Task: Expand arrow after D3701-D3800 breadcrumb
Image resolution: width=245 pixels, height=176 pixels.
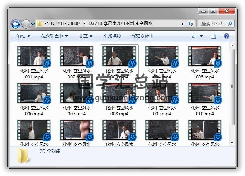Action: click(x=84, y=24)
